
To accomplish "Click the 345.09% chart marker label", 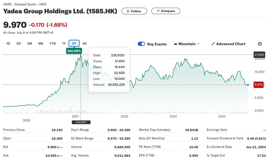I will 74,51.
